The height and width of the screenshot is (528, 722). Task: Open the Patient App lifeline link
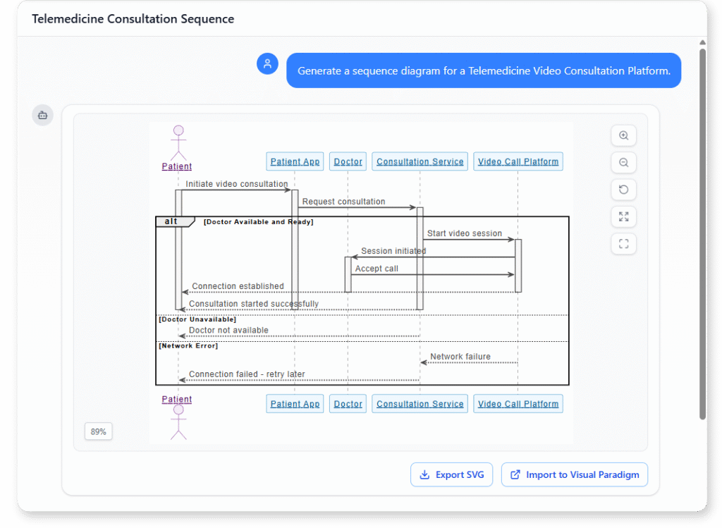[x=295, y=161]
